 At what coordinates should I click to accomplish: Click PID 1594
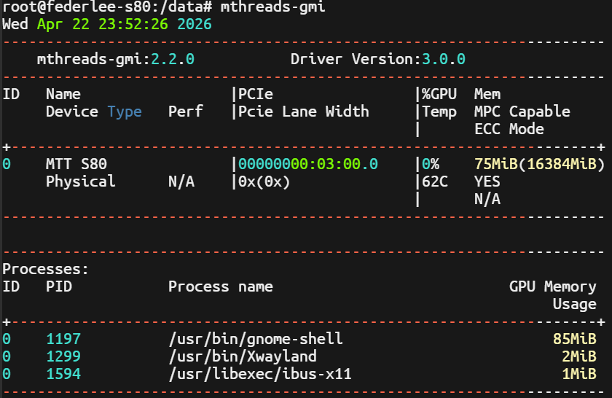tap(63, 374)
